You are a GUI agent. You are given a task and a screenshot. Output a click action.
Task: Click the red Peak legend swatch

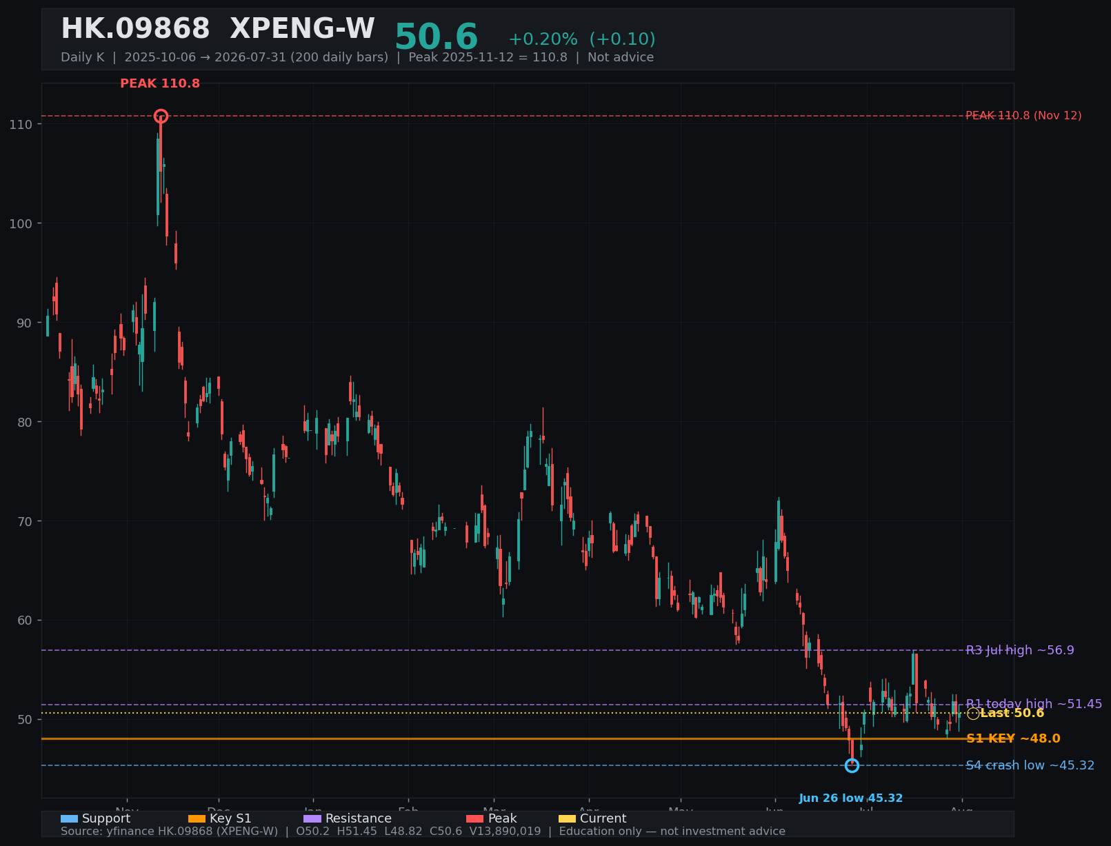[x=475, y=819]
